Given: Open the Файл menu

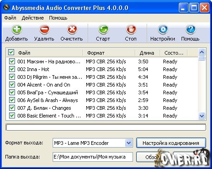Looking at the screenshot, I should [10, 18].
